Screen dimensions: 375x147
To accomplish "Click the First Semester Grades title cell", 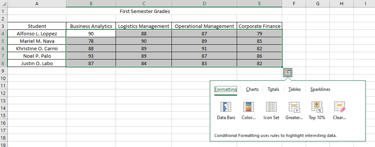I will [145, 11].
